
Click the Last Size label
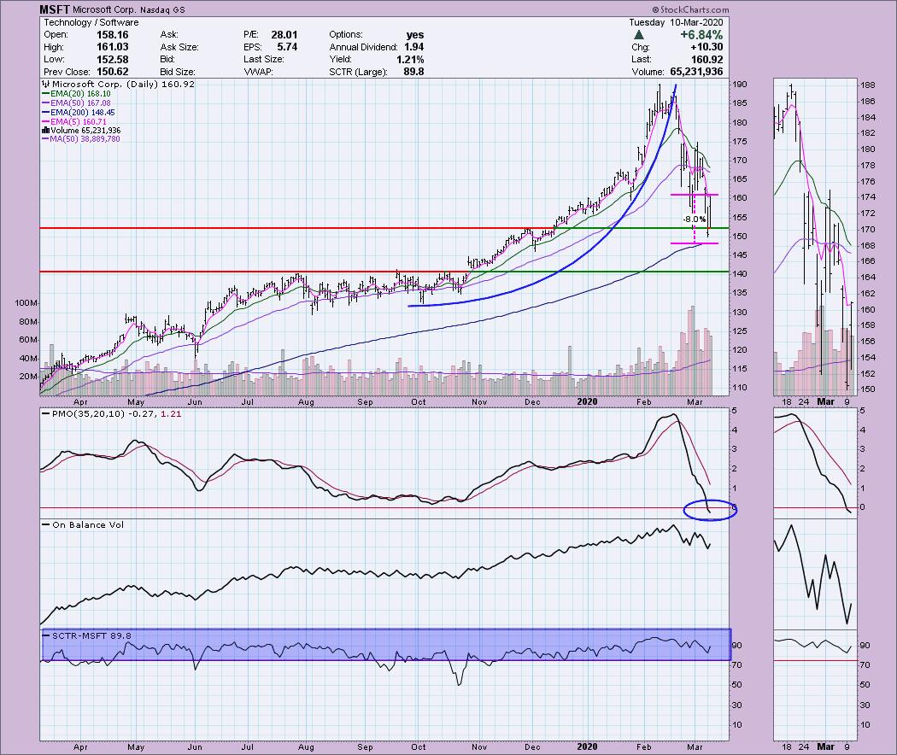point(263,60)
